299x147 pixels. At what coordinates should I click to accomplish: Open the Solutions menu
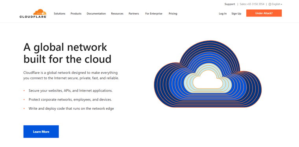tap(59, 13)
